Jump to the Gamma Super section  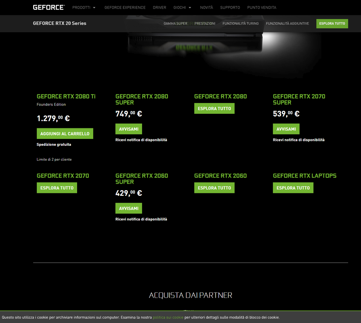[175, 23]
